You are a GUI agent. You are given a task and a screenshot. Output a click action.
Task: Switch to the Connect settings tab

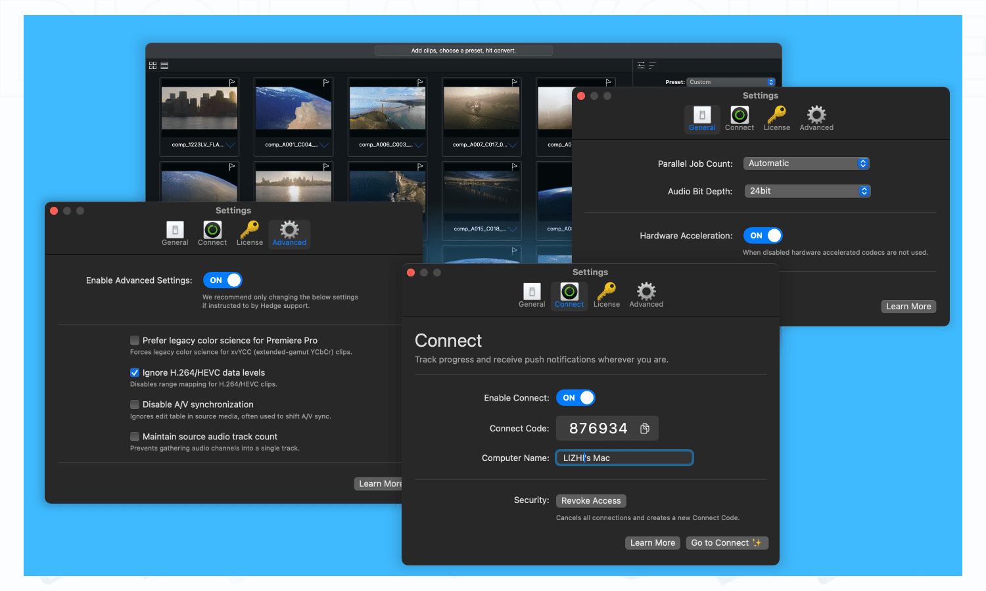click(x=569, y=294)
